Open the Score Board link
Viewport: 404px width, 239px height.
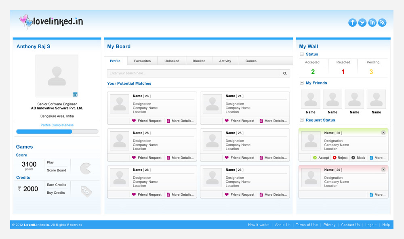57,170
